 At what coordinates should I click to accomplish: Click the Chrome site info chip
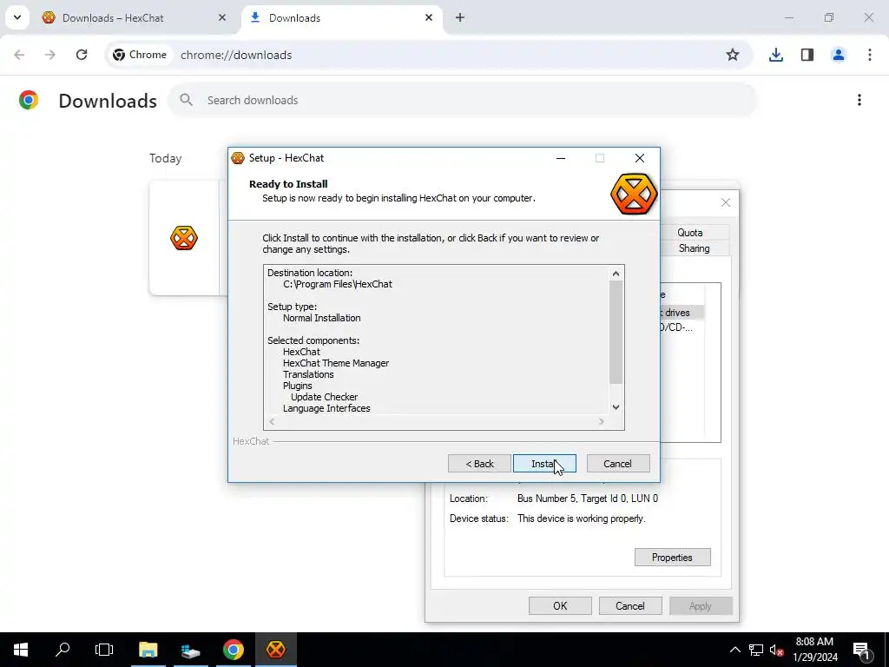click(140, 55)
